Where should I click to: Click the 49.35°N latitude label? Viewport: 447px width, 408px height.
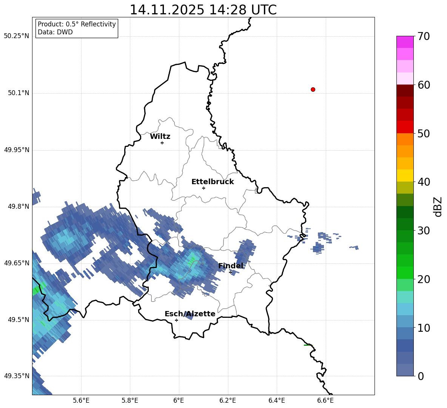pos(17,376)
